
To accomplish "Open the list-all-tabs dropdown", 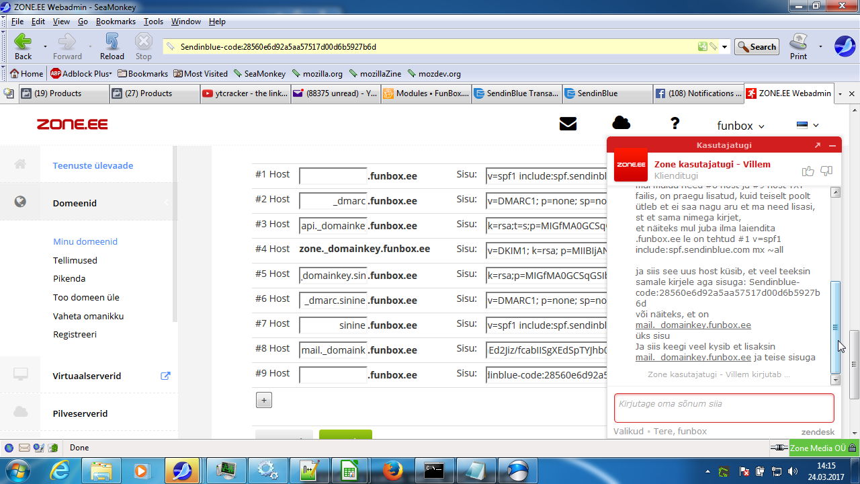I will 840,94.
